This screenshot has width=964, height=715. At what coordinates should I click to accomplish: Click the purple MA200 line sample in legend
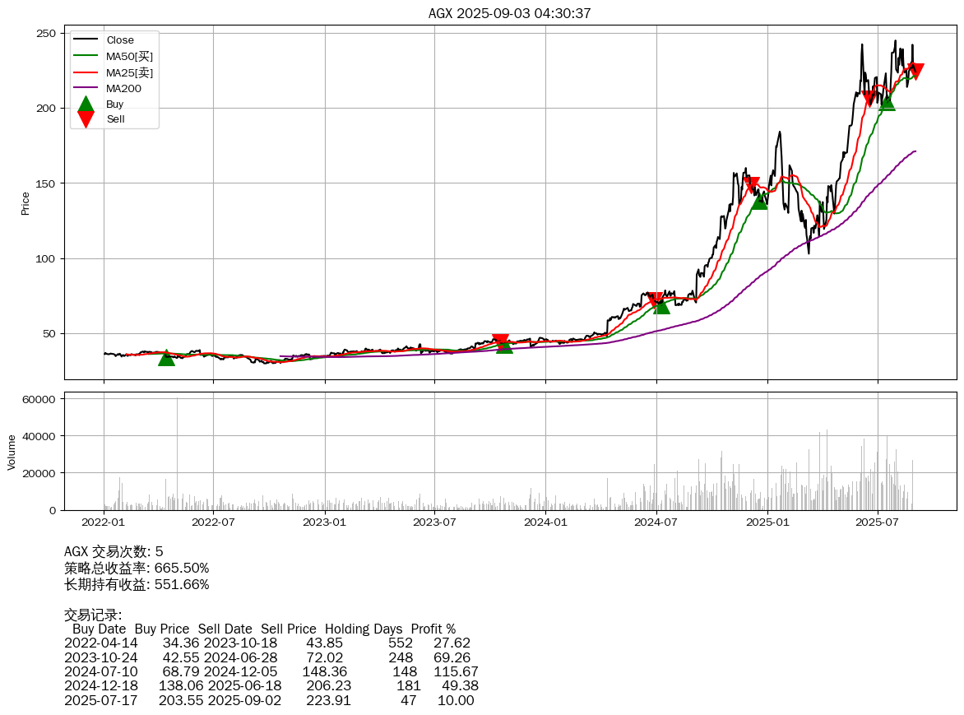pyautogui.click(x=86, y=88)
